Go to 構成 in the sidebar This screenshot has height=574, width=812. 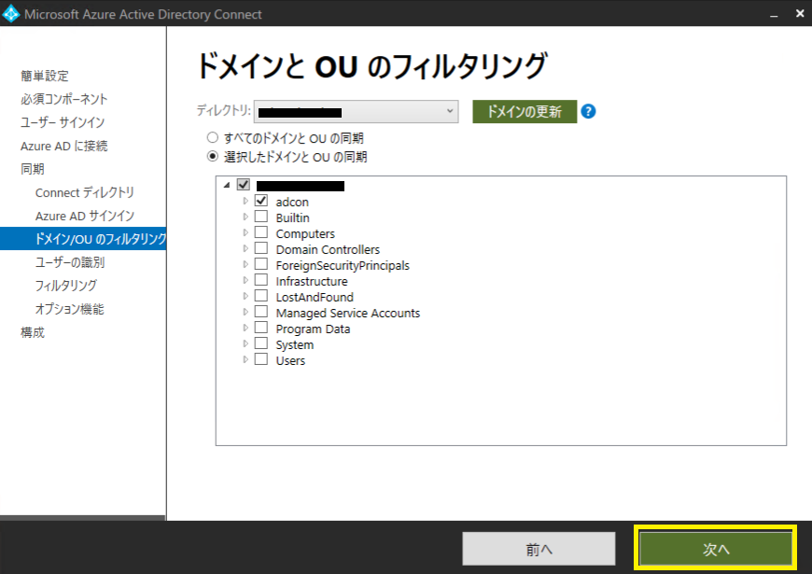tap(32, 332)
